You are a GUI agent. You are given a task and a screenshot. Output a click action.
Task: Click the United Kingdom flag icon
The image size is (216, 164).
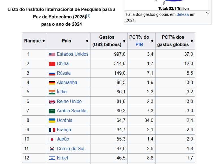pyautogui.click(x=52, y=102)
